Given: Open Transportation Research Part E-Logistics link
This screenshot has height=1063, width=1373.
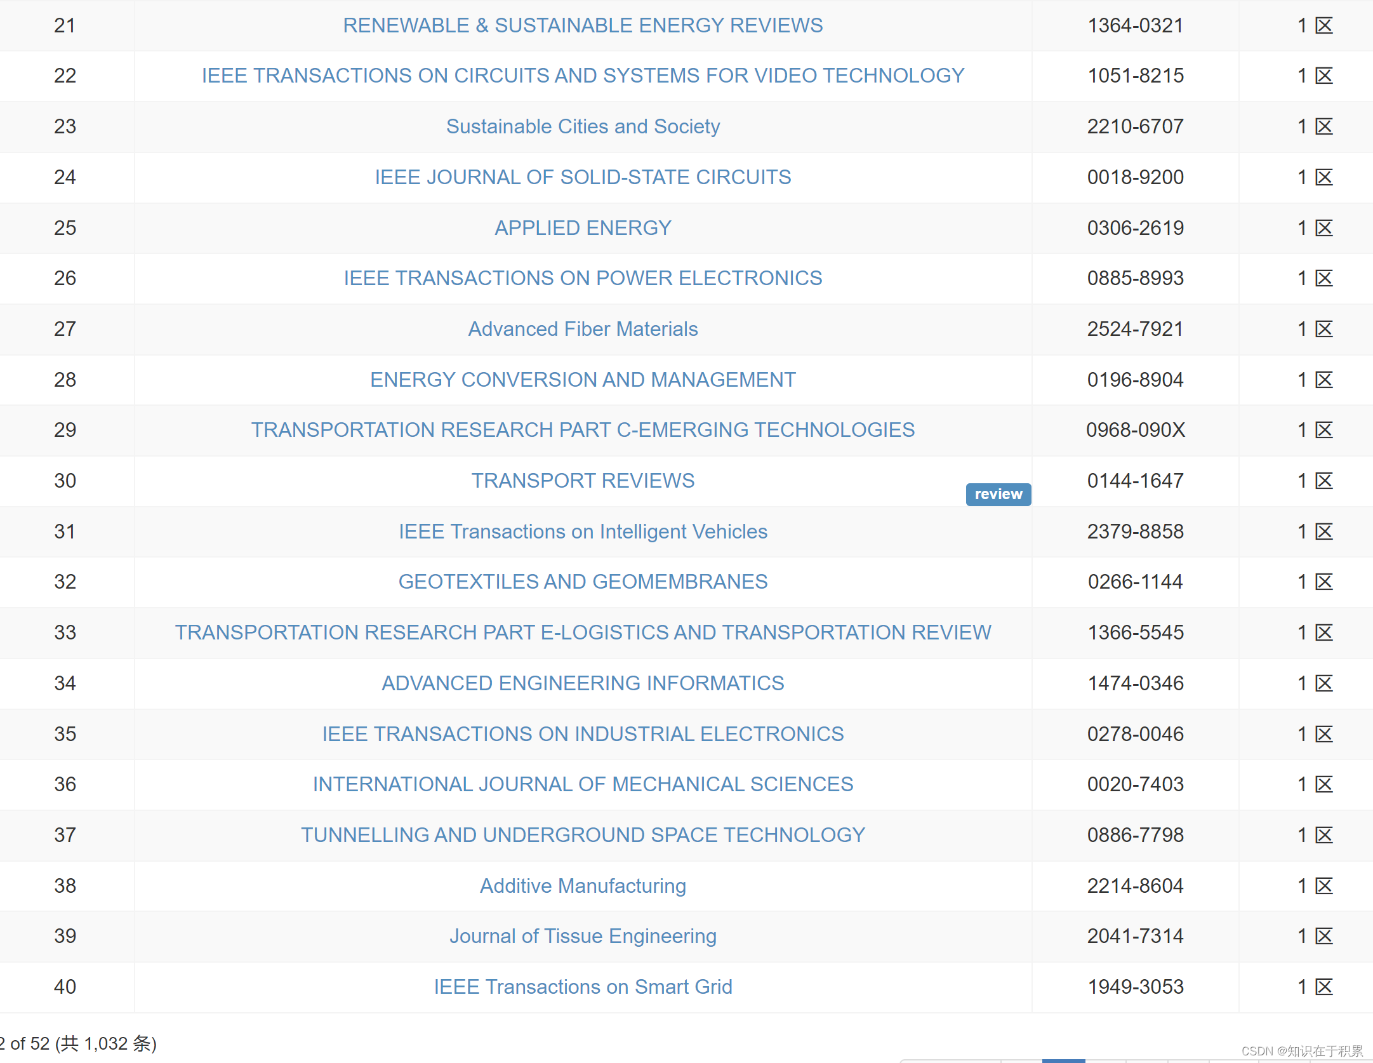Looking at the screenshot, I should click(x=583, y=632).
